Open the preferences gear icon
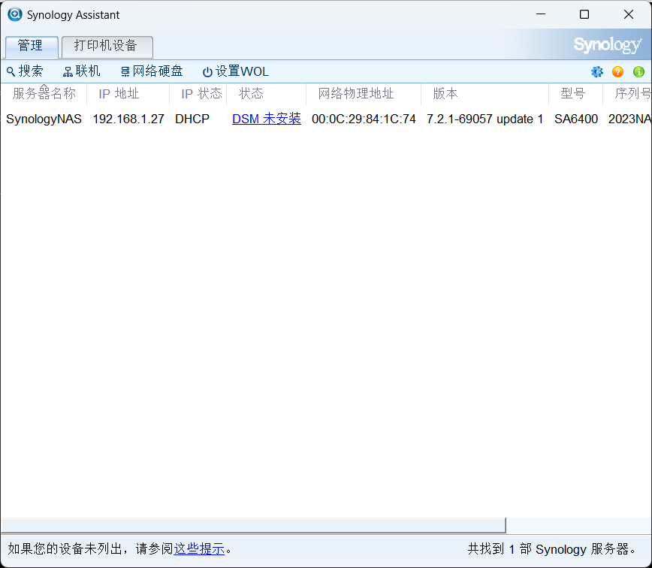This screenshot has height=568, width=652. pos(597,71)
